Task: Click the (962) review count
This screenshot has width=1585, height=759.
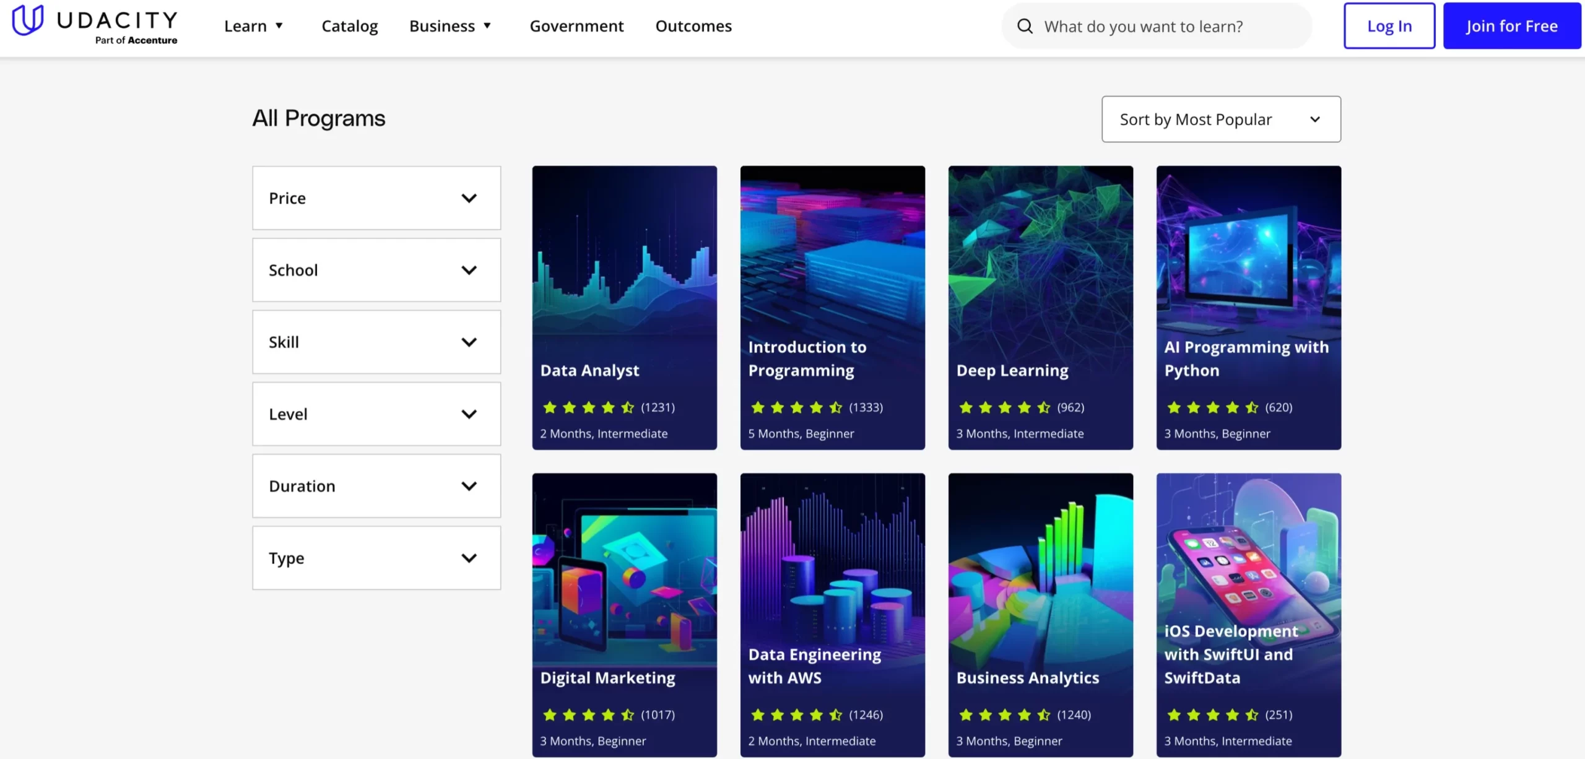Action: [x=1070, y=407]
